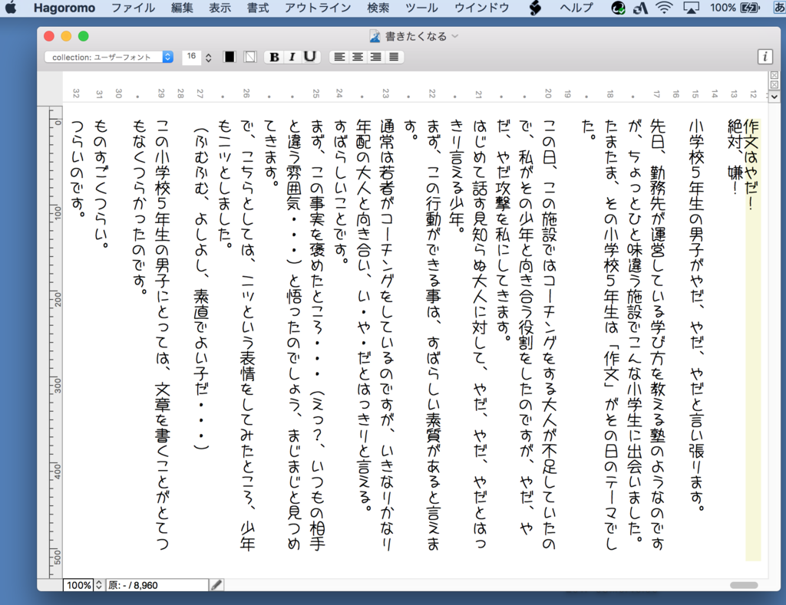Open the ウインドウ menu
This screenshot has height=605, width=786.
pyautogui.click(x=482, y=8)
